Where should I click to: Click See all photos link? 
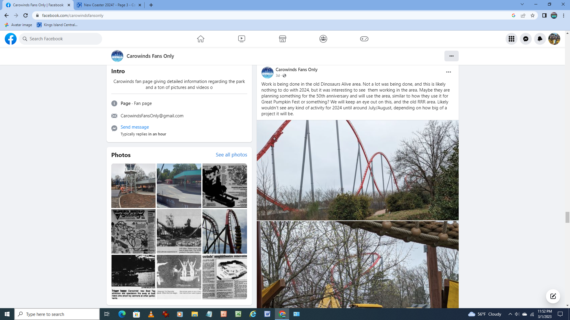(x=232, y=155)
